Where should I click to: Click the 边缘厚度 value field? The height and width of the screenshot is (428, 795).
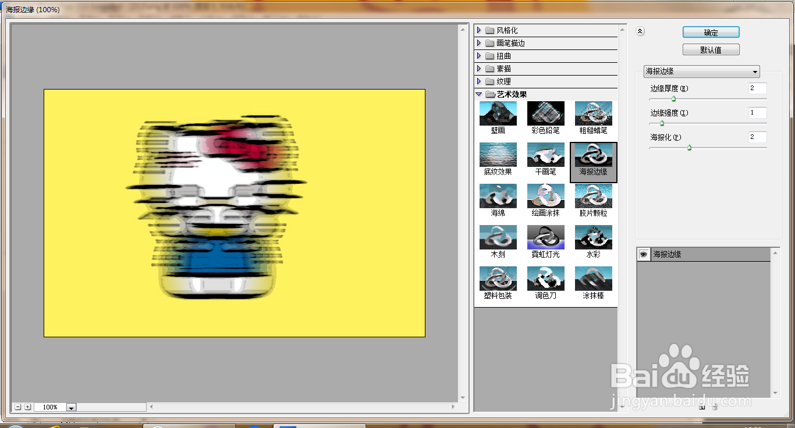pos(758,88)
